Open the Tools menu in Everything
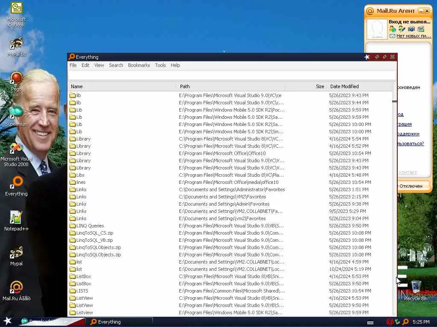Viewport: 437px width, 327px height. click(160, 65)
